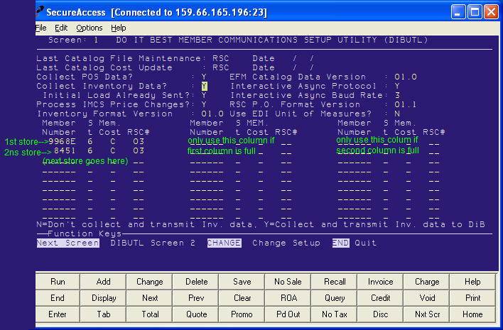Click the Total button
This screenshot has width=503, height=330.
pyautogui.click(x=150, y=314)
